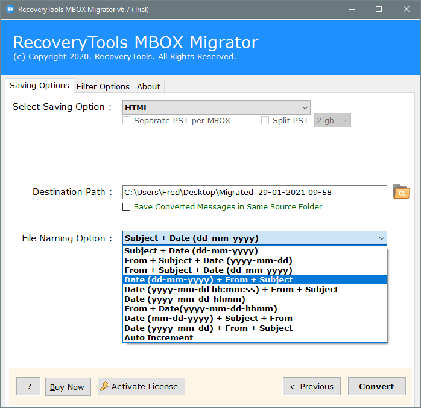Click the folder browse icon beside Destination Path
Viewport: 421px width, 408px height.
click(401, 192)
